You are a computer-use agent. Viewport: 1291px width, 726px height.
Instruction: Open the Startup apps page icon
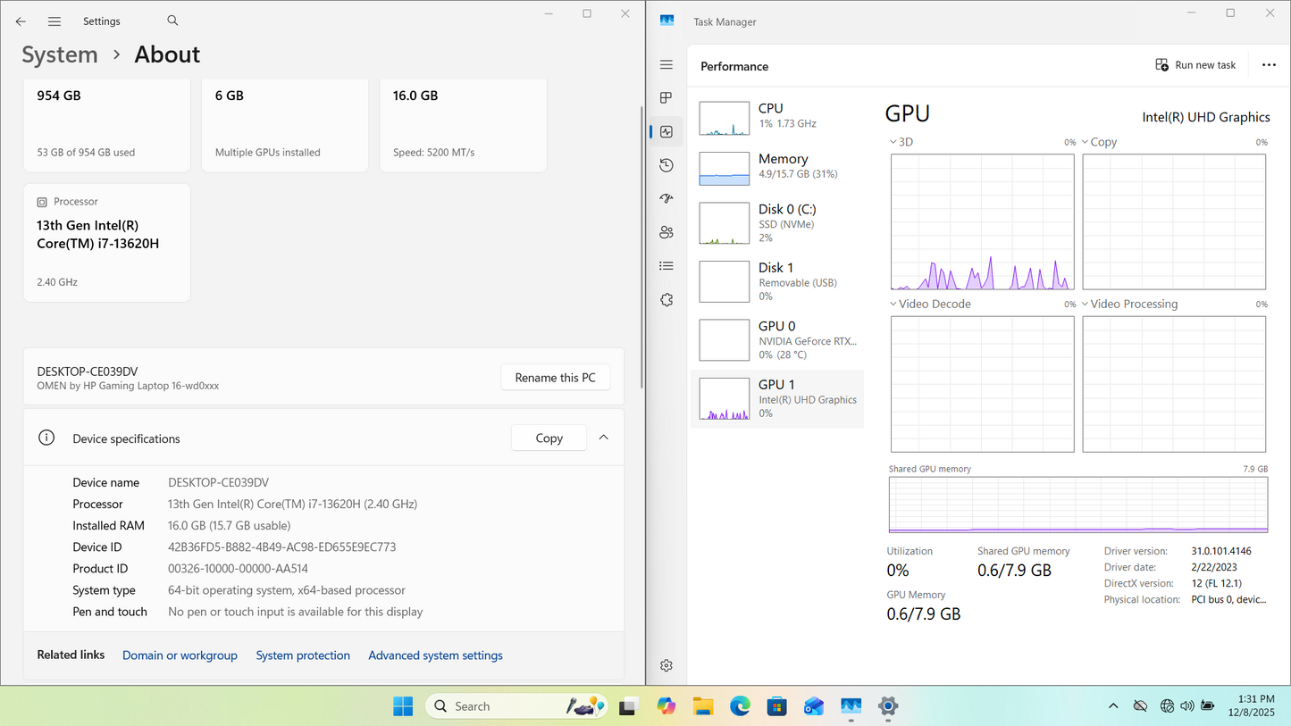click(x=666, y=199)
